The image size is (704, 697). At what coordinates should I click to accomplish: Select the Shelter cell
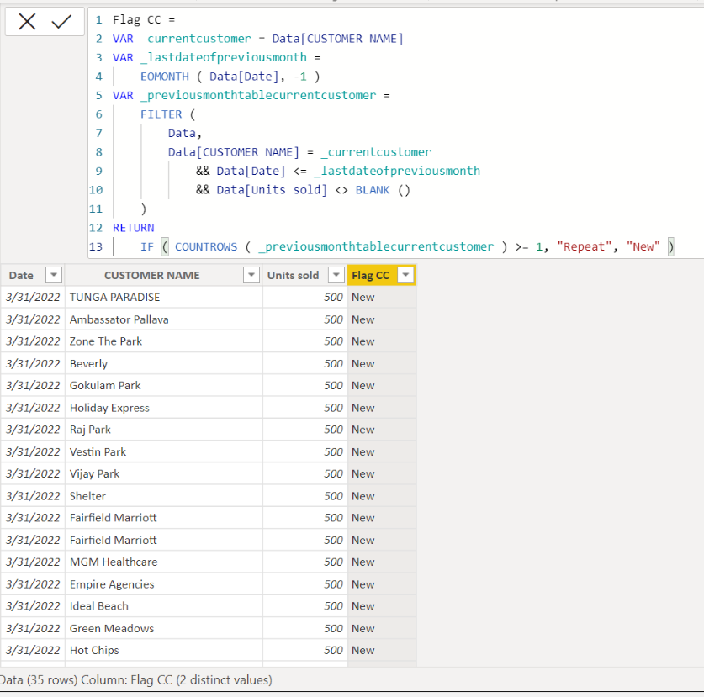(x=164, y=496)
